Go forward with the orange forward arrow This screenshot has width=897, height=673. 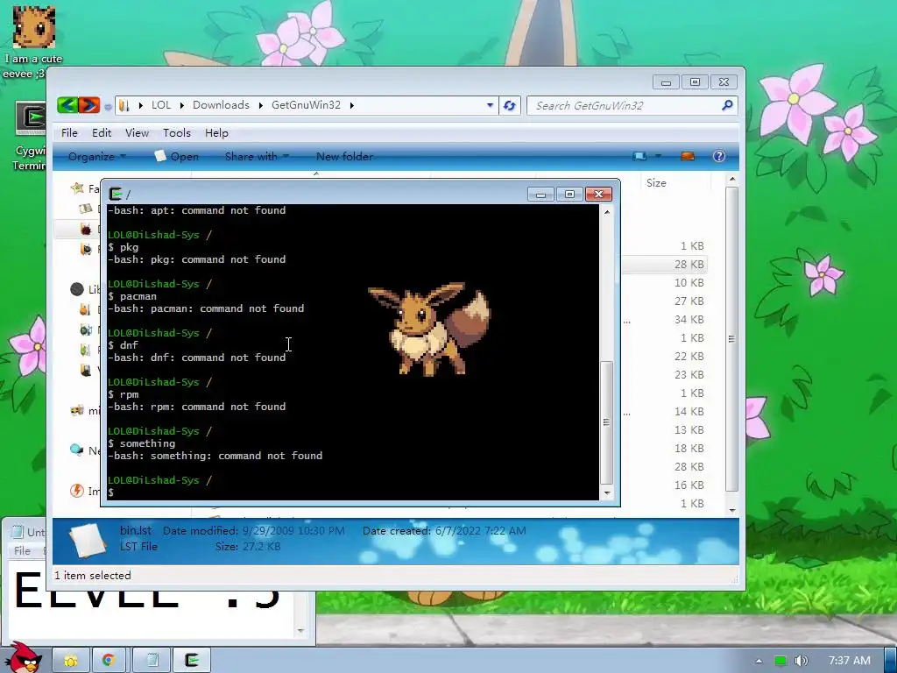[89, 105]
